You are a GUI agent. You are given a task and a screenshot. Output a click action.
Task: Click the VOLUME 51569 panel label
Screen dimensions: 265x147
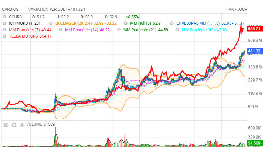(x=40, y=124)
